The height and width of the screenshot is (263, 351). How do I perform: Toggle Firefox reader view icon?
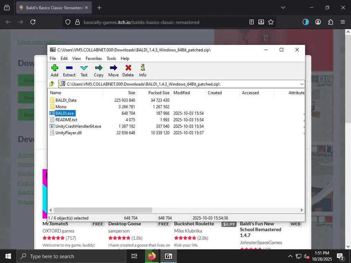click(x=252, y=22)
